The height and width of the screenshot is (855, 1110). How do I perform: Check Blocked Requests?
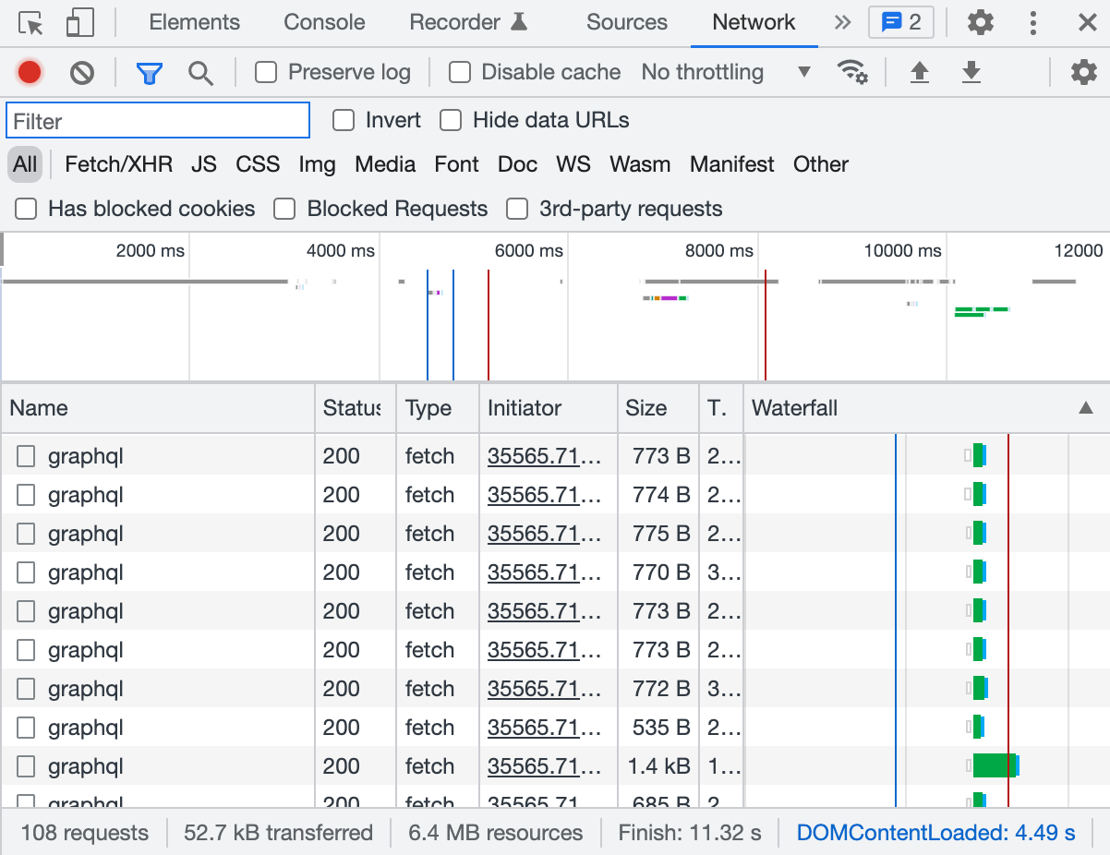tap(284, 209)
